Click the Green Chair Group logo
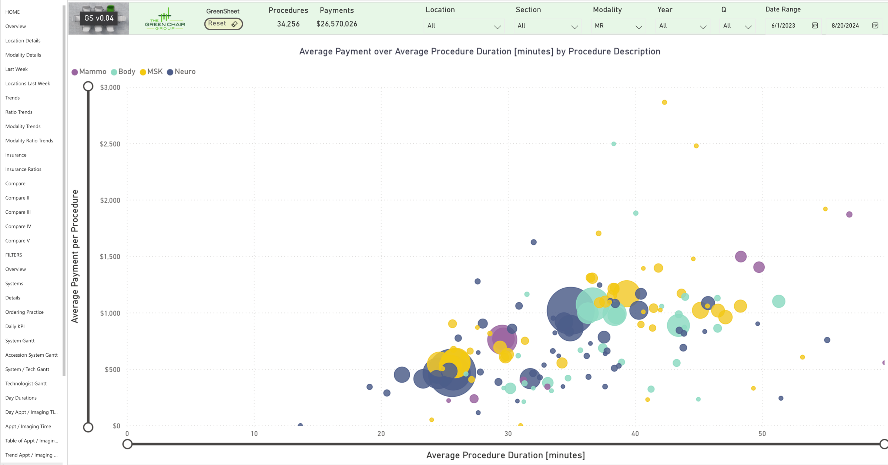Image resolution: width=888 pixels, height=465 pixels. pyautogui.click(x=165, y=19)
